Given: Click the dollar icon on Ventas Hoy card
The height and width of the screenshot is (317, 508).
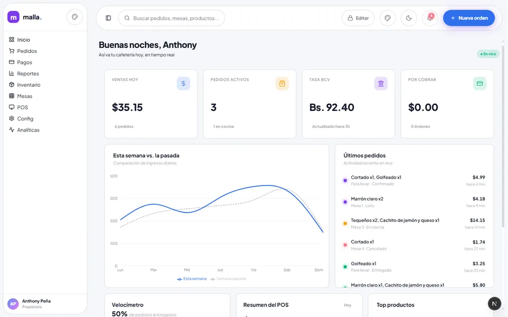Looking at the screenshot, I should tap(184, 83).
